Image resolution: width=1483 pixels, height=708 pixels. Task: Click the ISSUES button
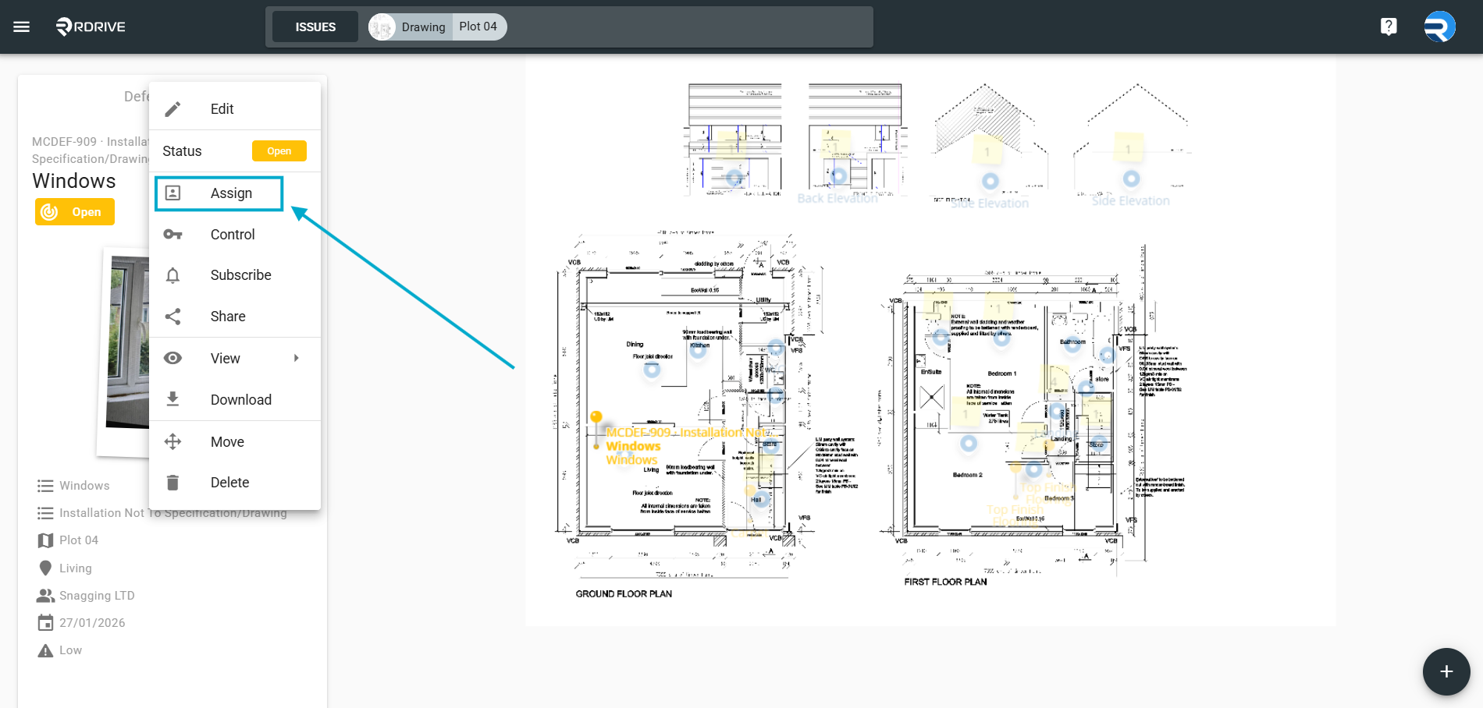click(315, 27)
